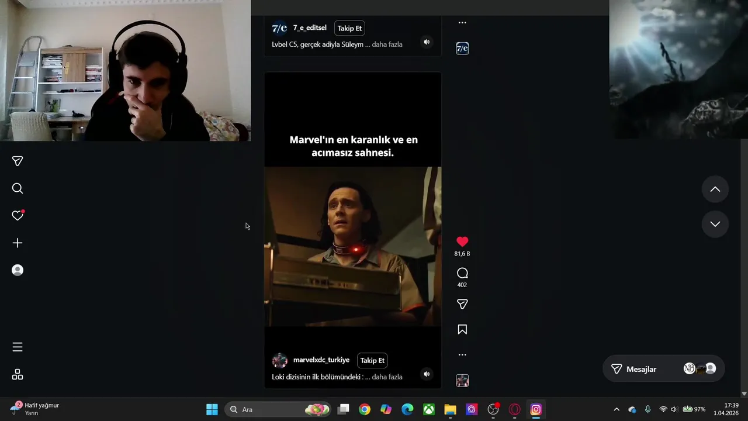Open weather widget Hafif yağmur
The height and width of the screenshot is (421, 748).
pos(35,409)
